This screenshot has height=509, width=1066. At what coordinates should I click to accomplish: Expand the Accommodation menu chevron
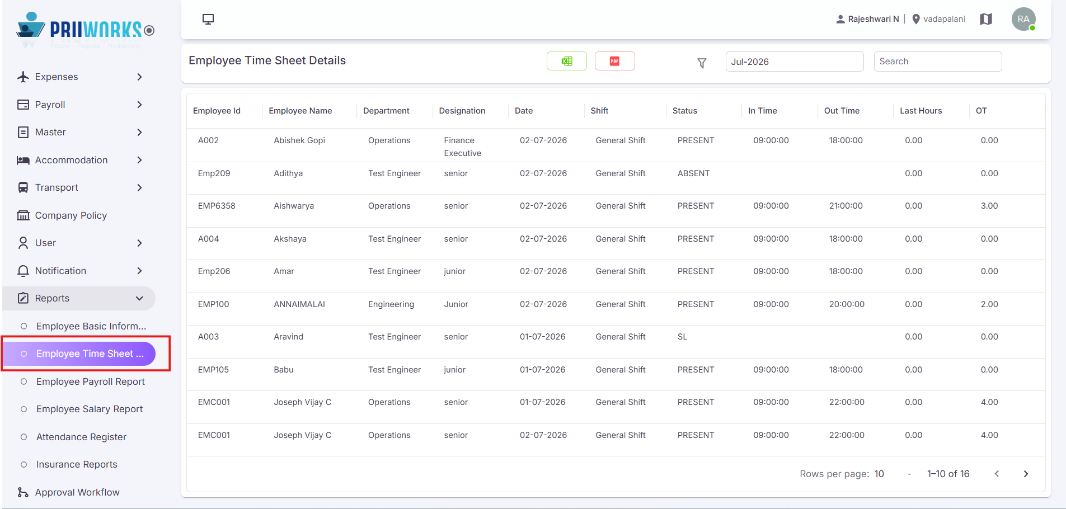[x=139, y=160]
